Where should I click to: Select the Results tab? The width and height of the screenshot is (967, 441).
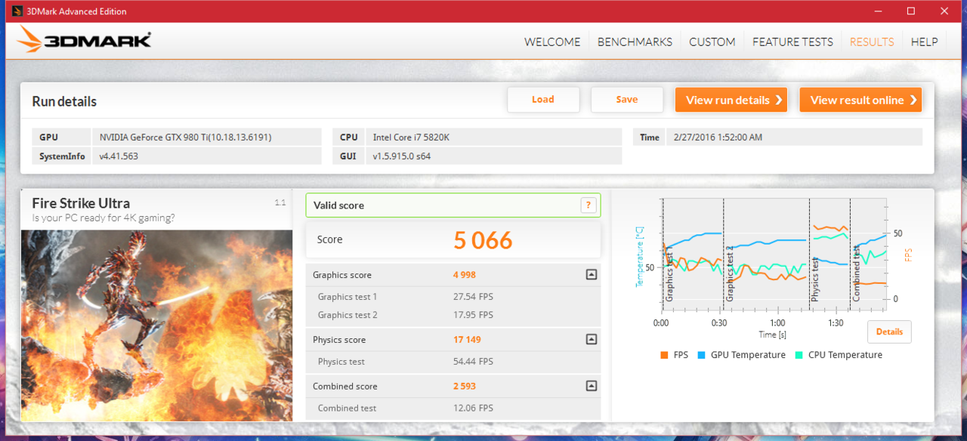click(x=872, y=42)
